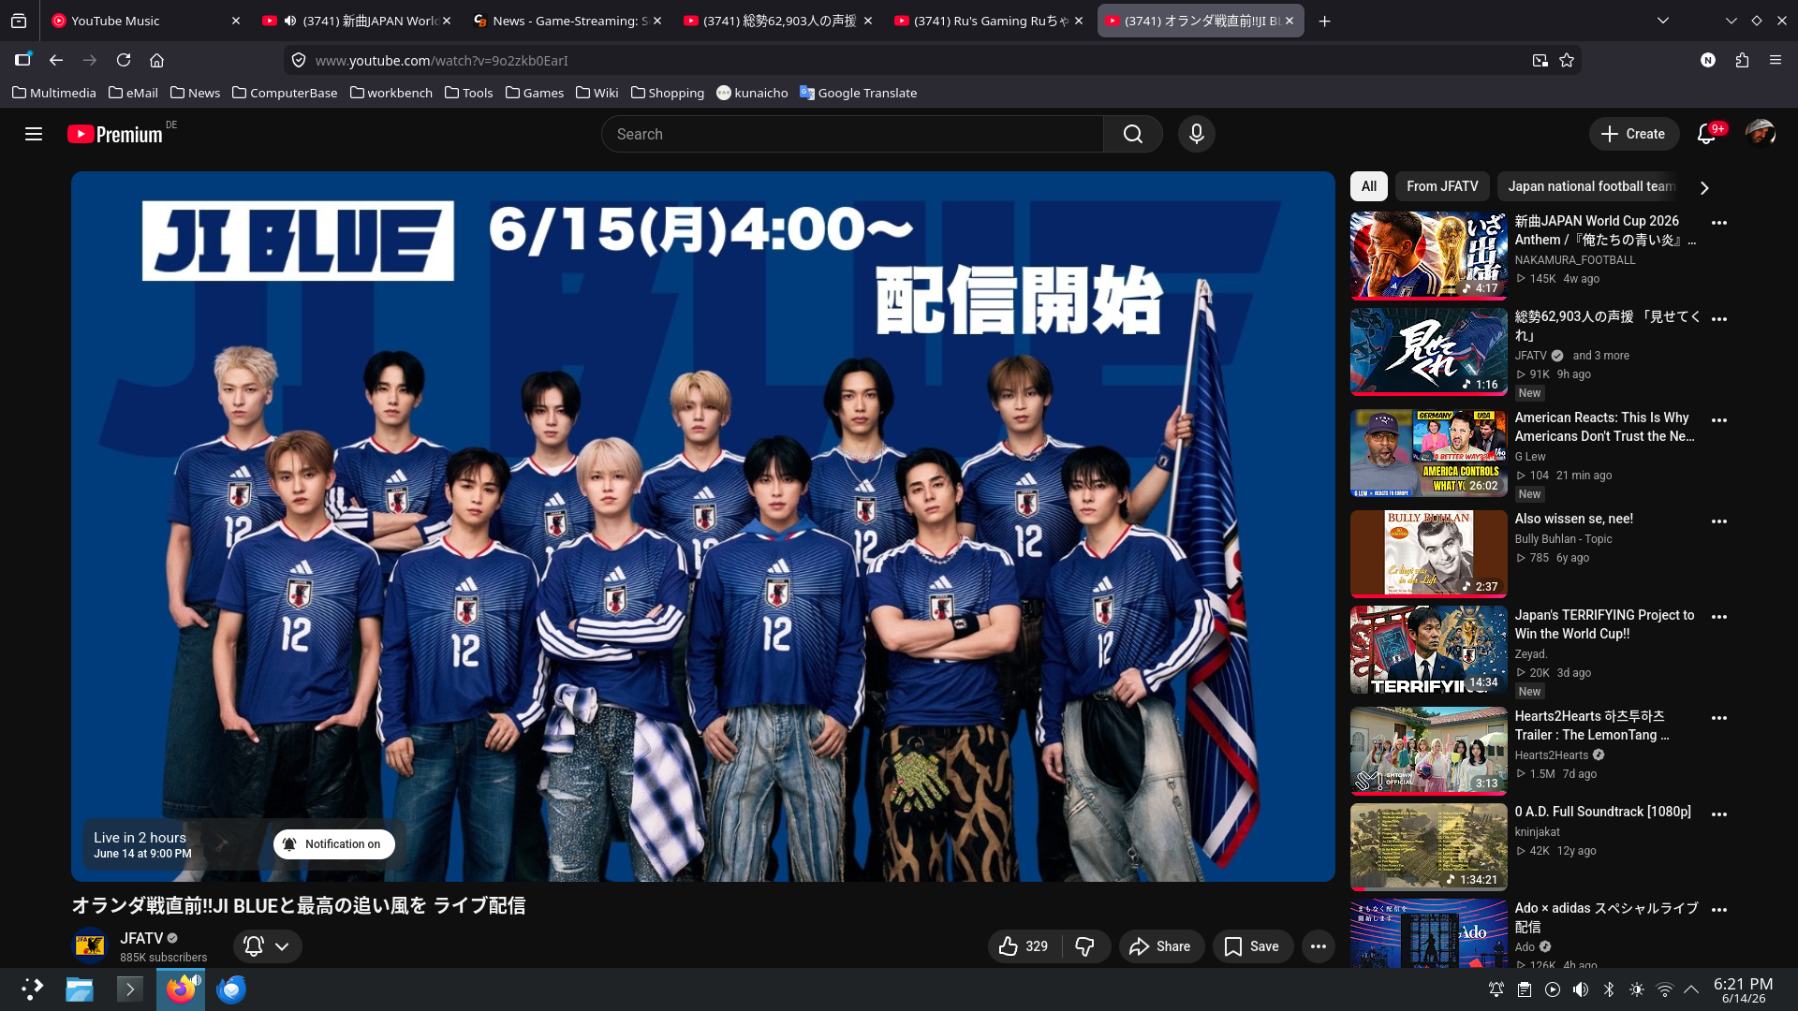Share the video

(x=1160, y=946)
